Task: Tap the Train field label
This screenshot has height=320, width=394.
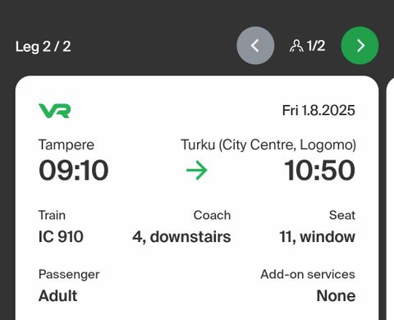Action: 52,215
